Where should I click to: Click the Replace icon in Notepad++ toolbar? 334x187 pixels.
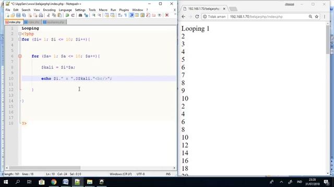[86, 15]
